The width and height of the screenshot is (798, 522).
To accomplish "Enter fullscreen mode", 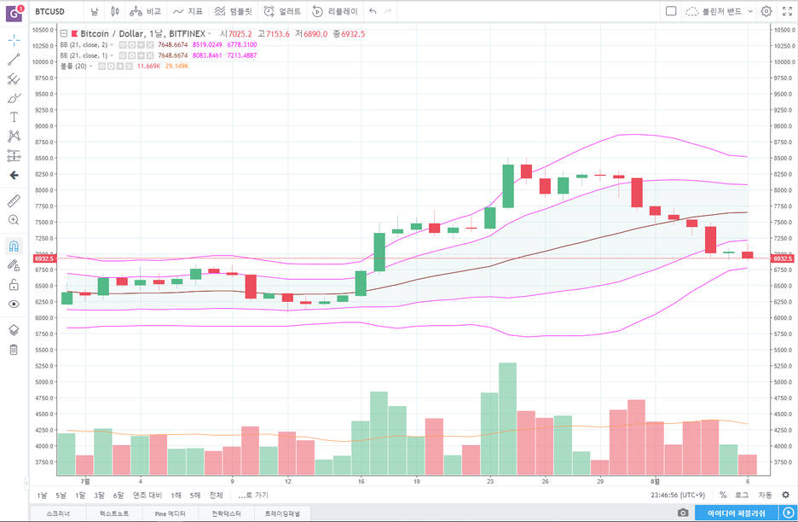I will (x=787, y=11).
